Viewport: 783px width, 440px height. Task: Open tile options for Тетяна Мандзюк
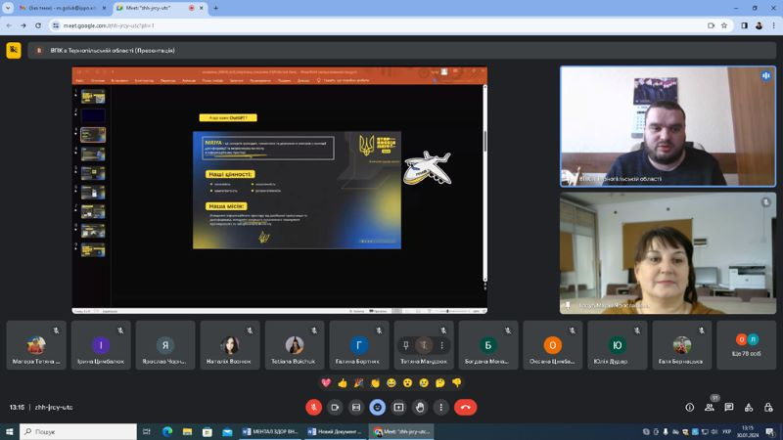[x=442, y=345]
